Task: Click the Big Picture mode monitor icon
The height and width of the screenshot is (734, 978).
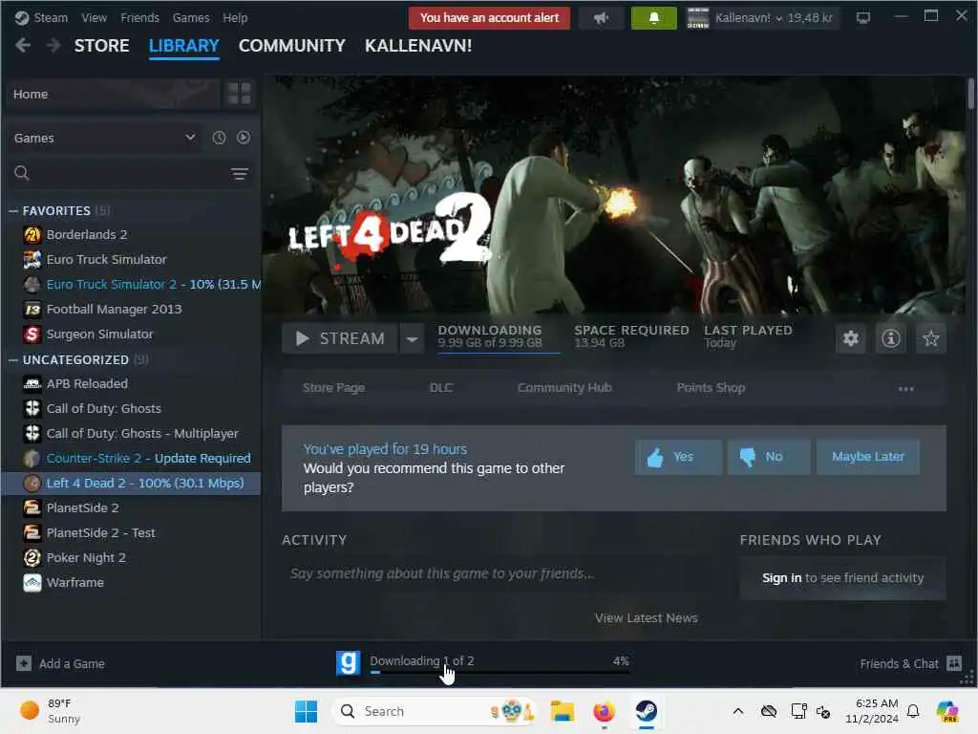Action: [x=863, y=18]
